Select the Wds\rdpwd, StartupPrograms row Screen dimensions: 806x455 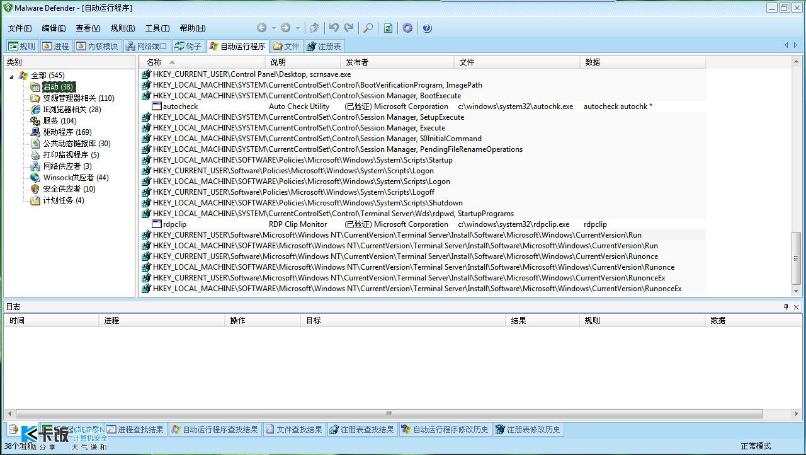point(423,214)
